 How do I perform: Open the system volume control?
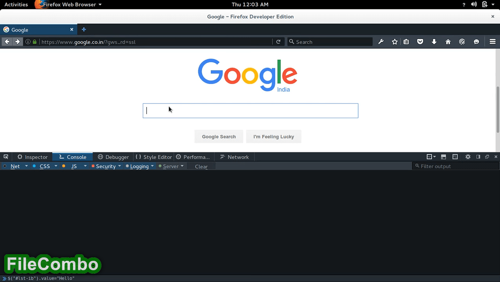tap(474, 5)
